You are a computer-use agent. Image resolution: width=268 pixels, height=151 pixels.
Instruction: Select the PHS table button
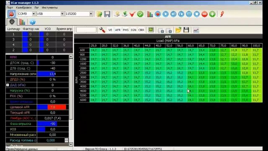[x=126, y=30]
